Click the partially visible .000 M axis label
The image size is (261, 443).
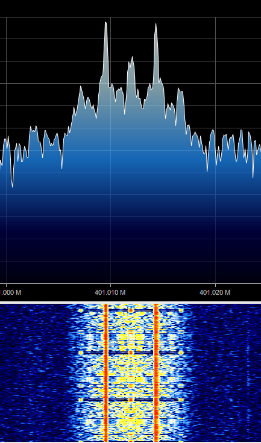tap(10, 292)
